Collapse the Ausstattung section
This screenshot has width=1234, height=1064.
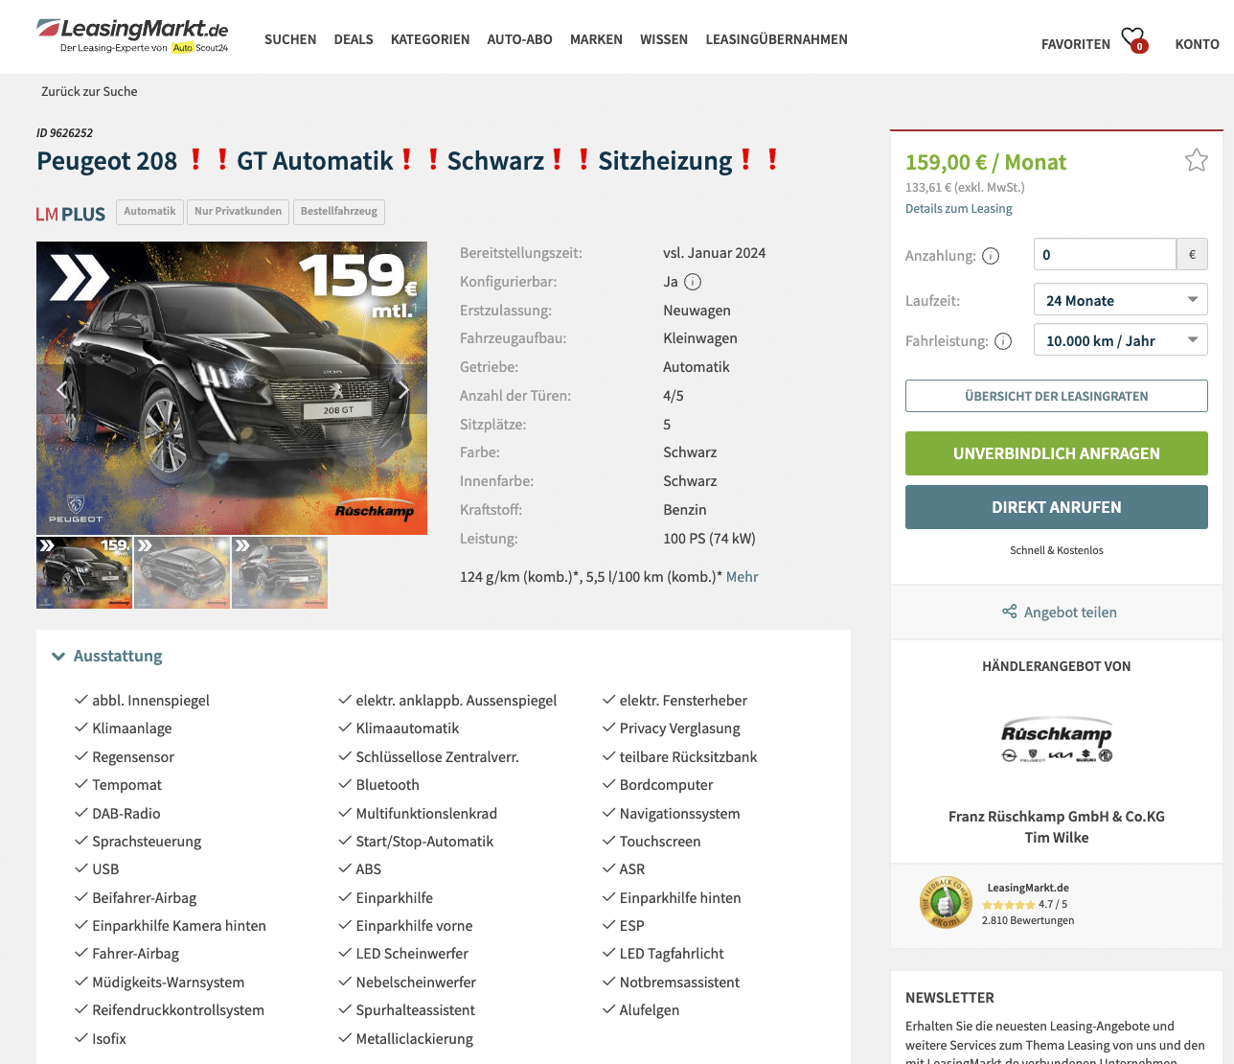107,656
